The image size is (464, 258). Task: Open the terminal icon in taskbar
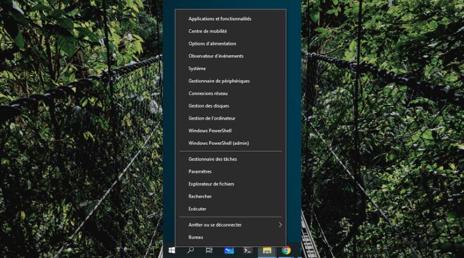click(x=248, y=250)
